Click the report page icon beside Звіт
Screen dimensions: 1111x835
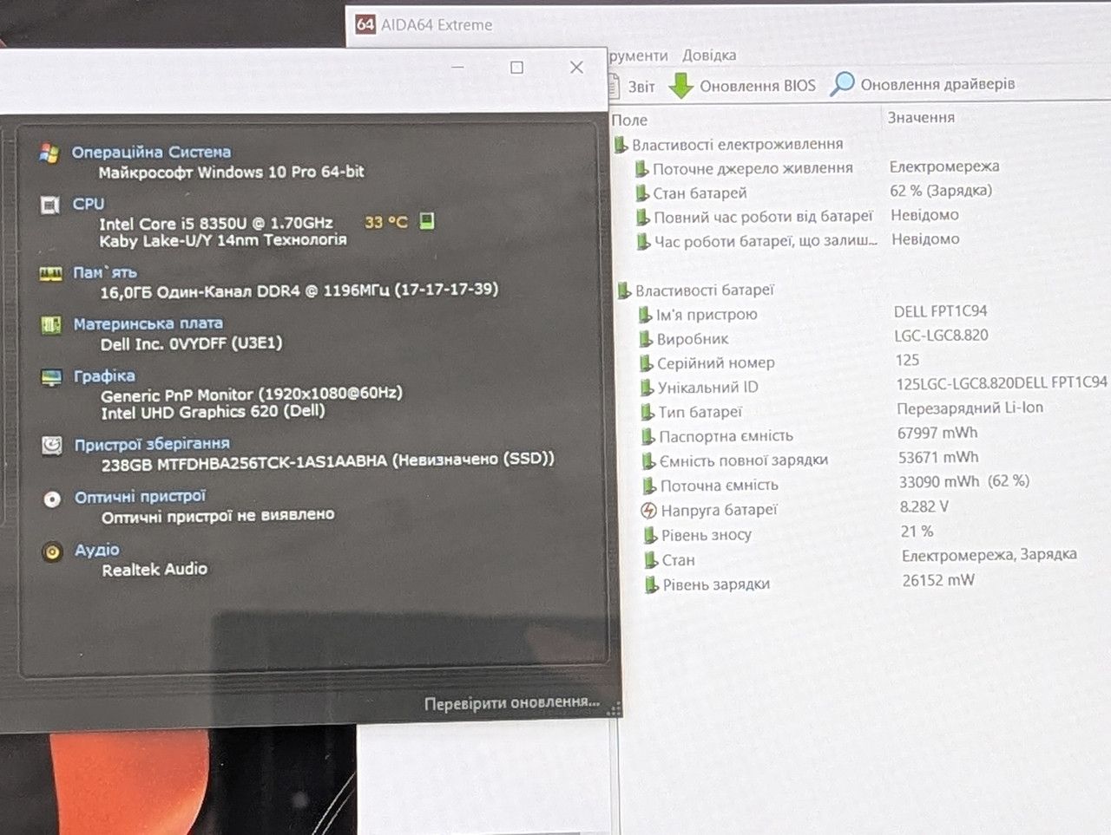(x=614, y=86)
